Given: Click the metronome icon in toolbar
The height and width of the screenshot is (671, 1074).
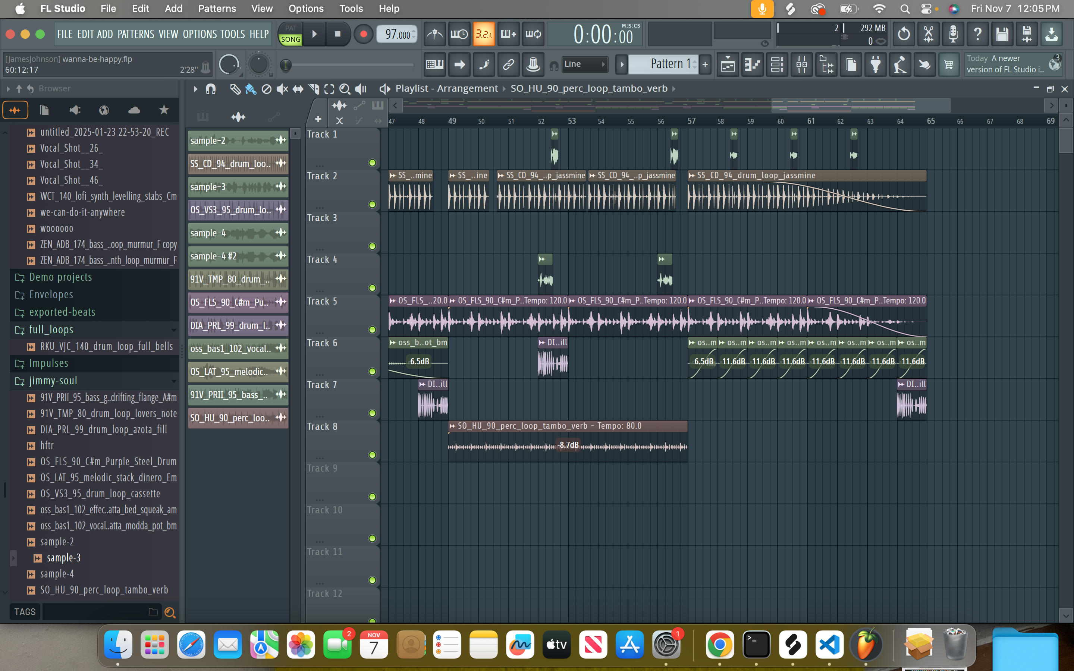Looking at the screenshot, I should click(x=434, y=34).
